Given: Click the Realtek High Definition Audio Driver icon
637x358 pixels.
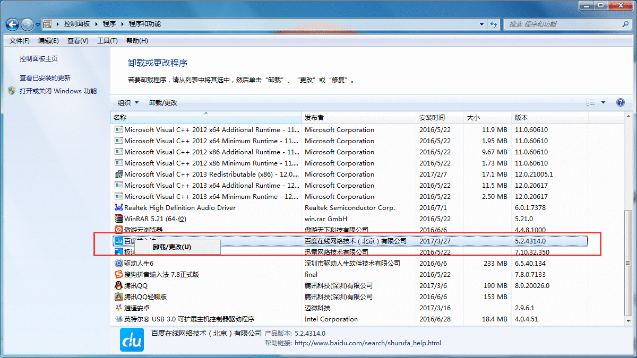Looking at the screenshot, I should [119, 207].
